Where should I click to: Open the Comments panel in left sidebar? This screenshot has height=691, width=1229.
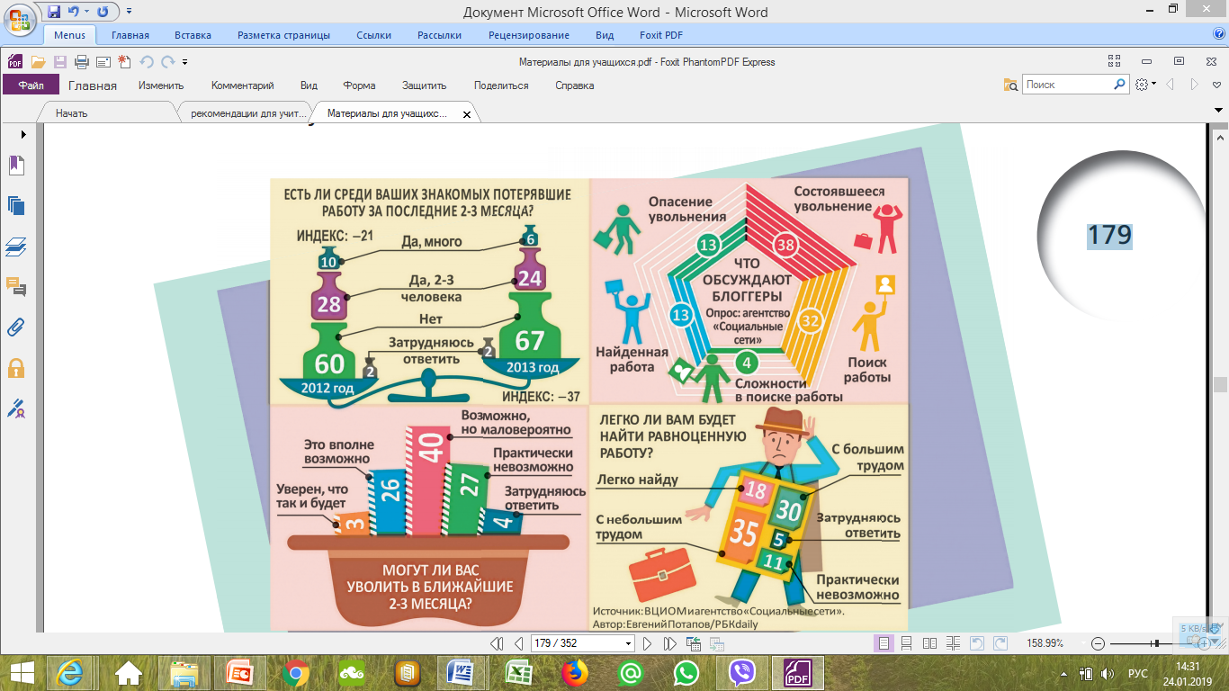[16, 286]
